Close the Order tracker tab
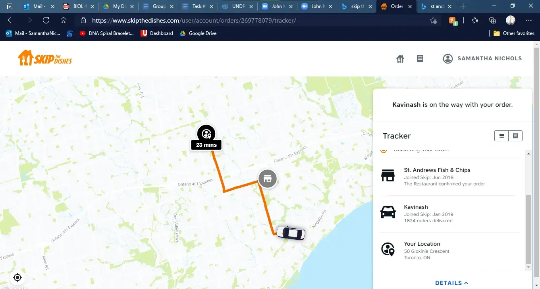The image size is (540, 289). (x=410, y=6)
